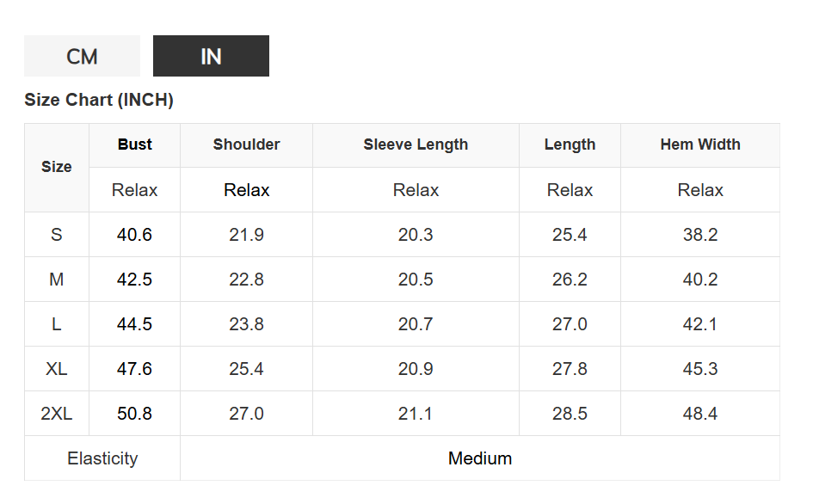Click bust value 40.6 for size S
Viewport: 813px width, 504px height.
tap(135, 235)
